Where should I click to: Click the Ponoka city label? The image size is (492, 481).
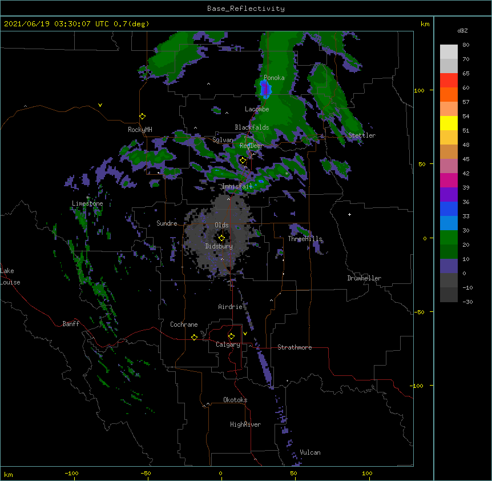pos(274,78)
